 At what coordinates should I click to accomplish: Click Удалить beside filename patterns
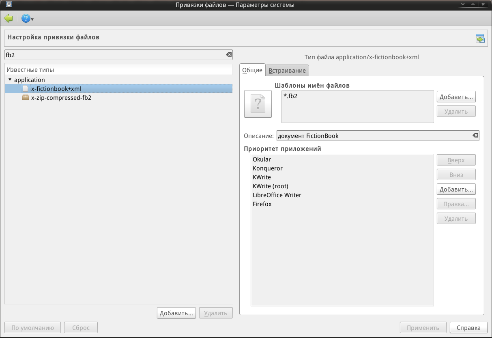456,112
